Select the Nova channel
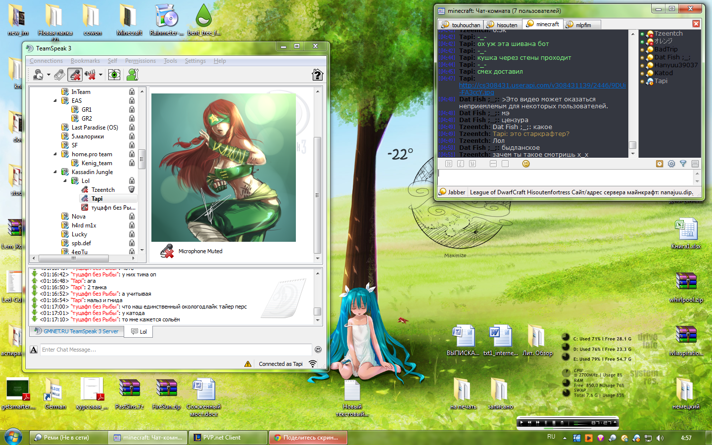Image resolution: width=712 pixels, height=445 pixels. (78, 217)
